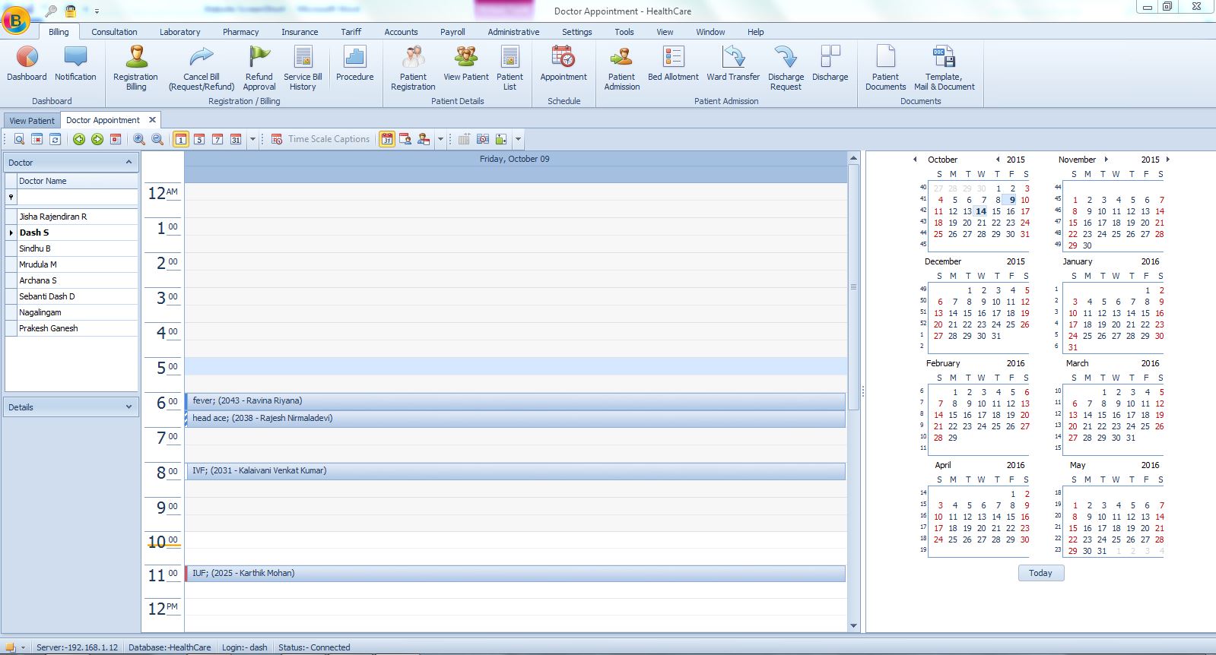Open toolbar overflow dropdown at right end
Viewport: 1216px width, 655px height.
pos(518,139)
